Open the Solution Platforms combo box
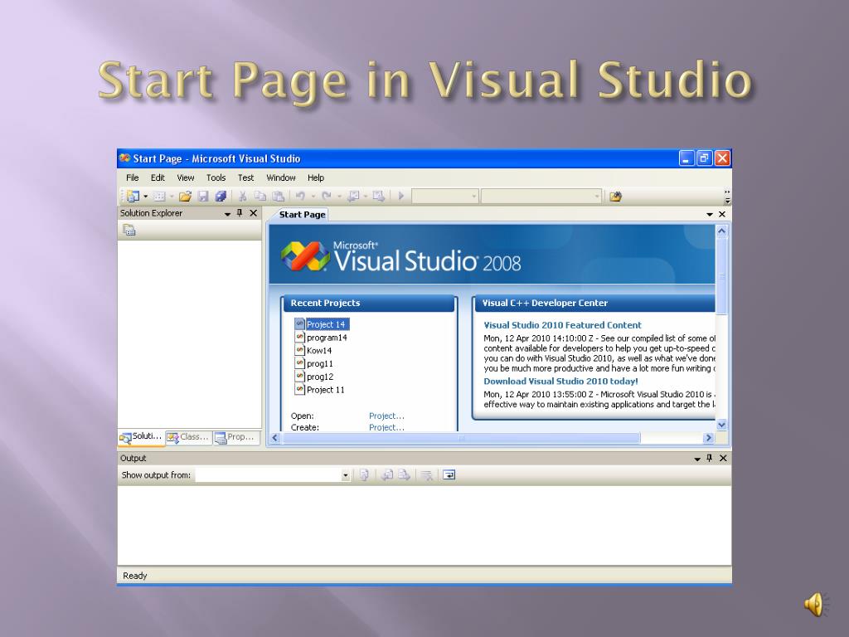This screenshot has height=637, width=849. click(x=541, y=196)
